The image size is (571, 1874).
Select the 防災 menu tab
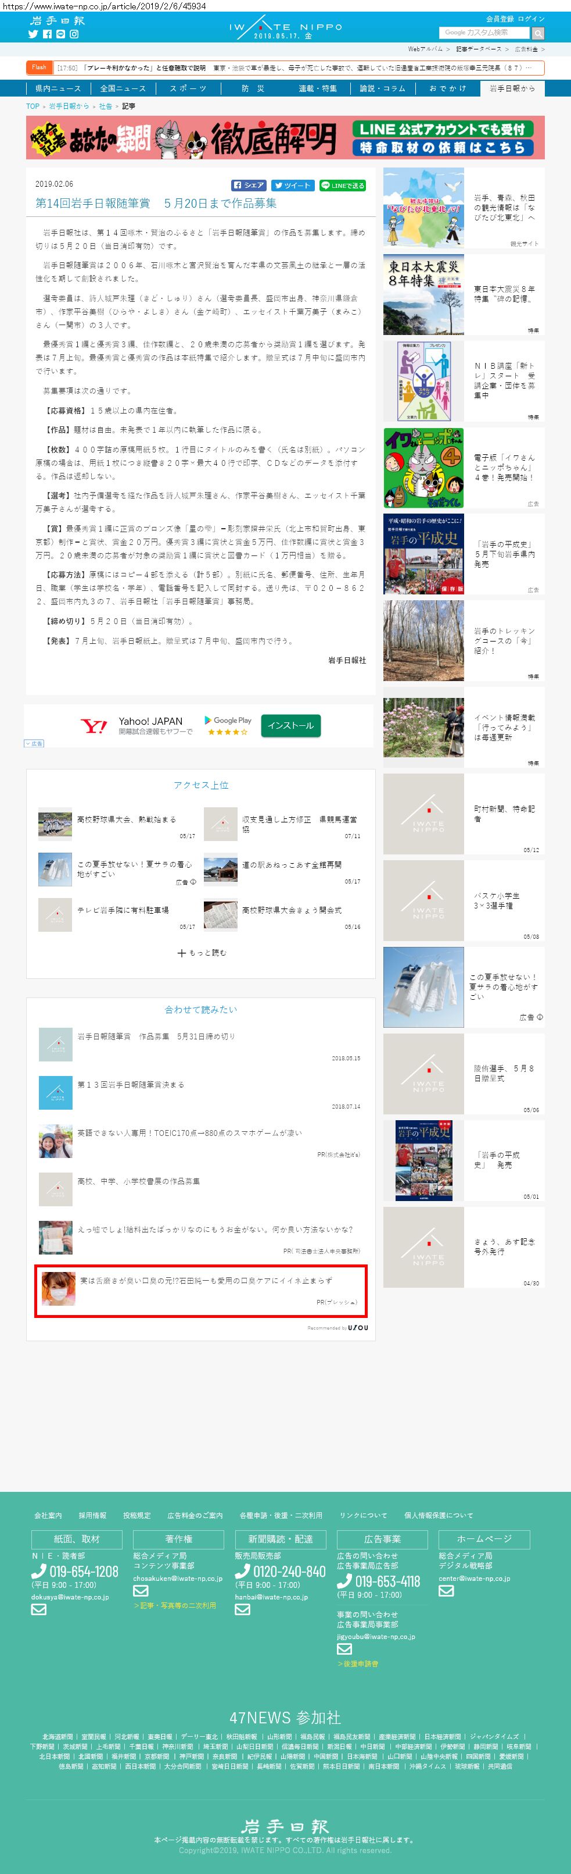[253, 88]
